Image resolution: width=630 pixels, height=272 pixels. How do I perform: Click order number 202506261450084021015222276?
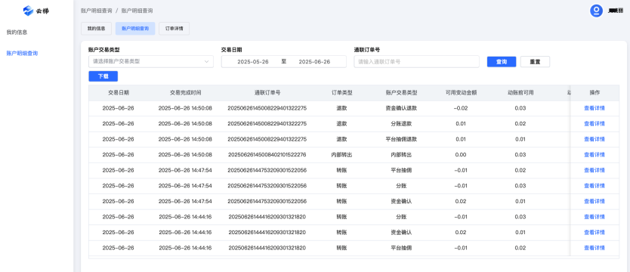267,155
